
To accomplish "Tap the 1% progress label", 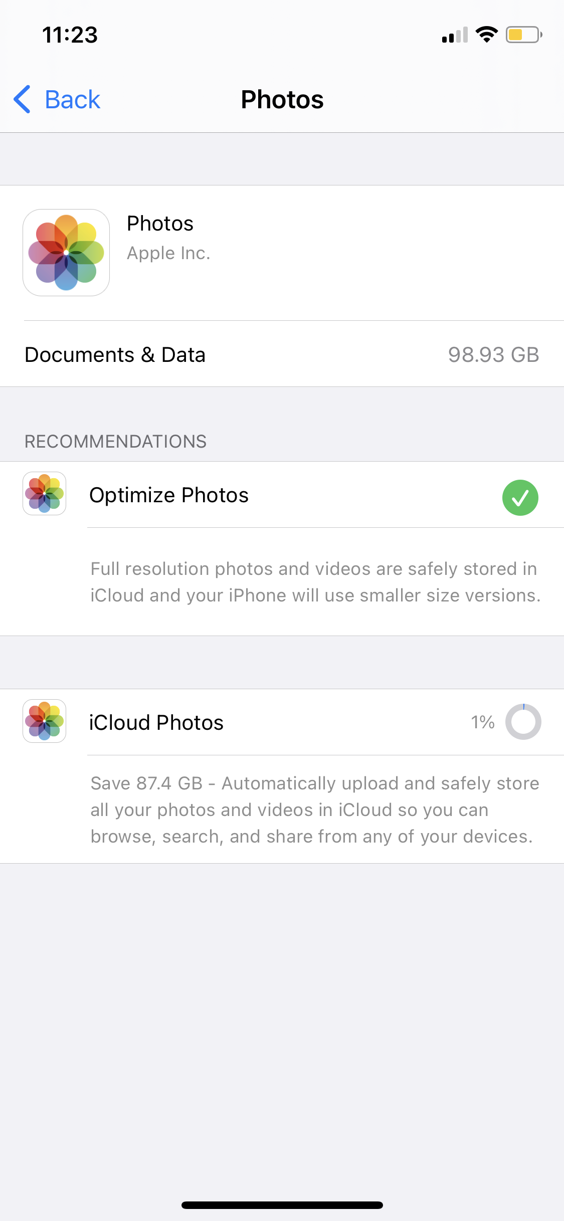I will (483, 722).
